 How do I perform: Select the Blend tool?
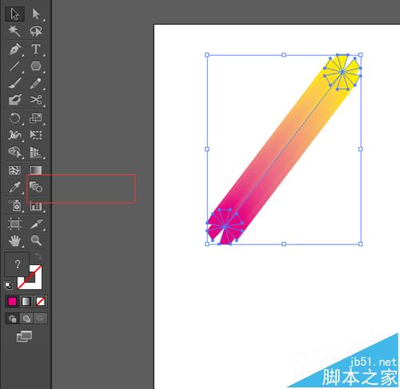pyautogui.click(x=36, y=187)
